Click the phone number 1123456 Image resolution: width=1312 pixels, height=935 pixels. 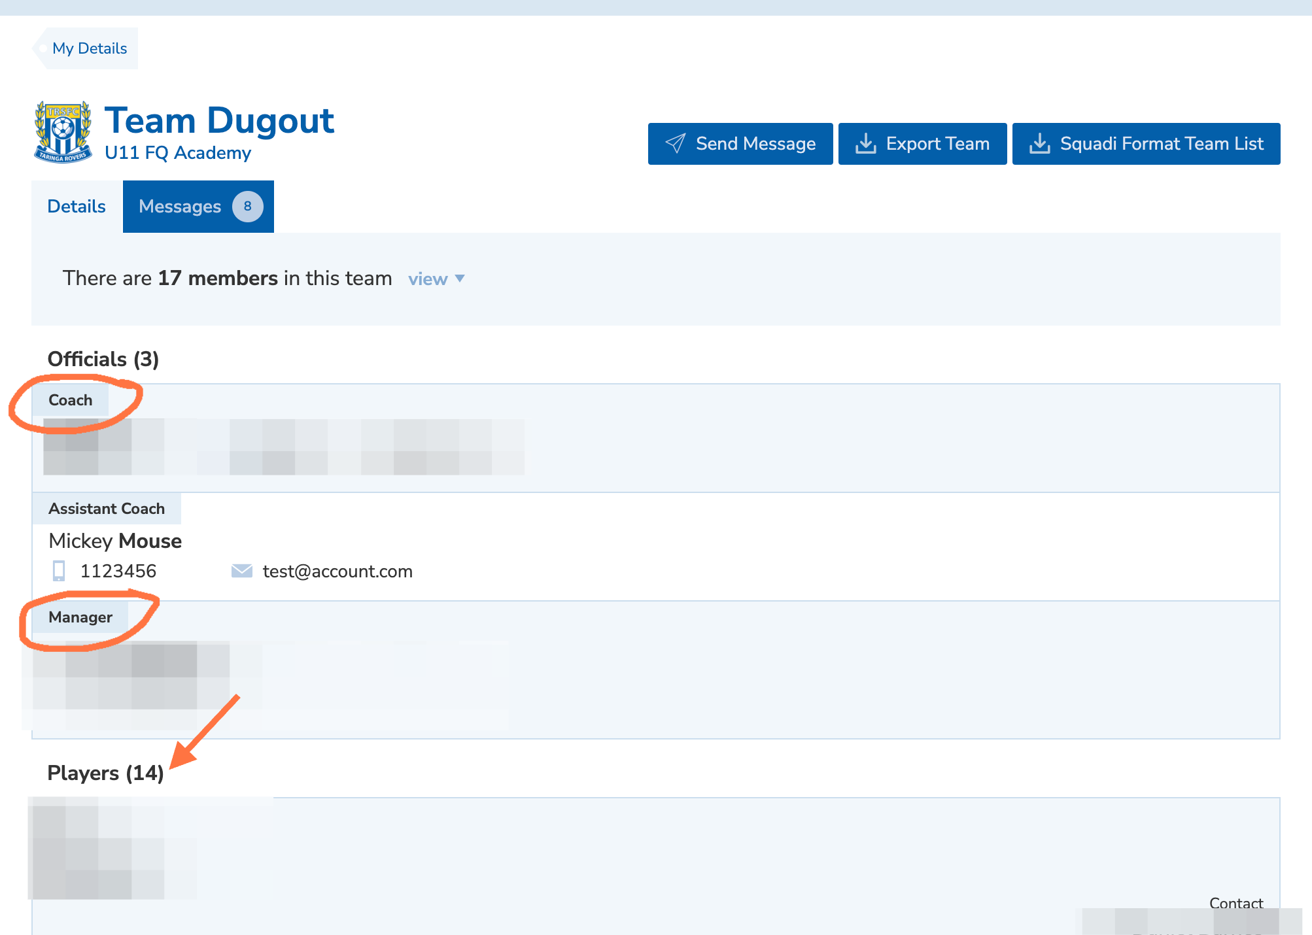click(118, 571)
